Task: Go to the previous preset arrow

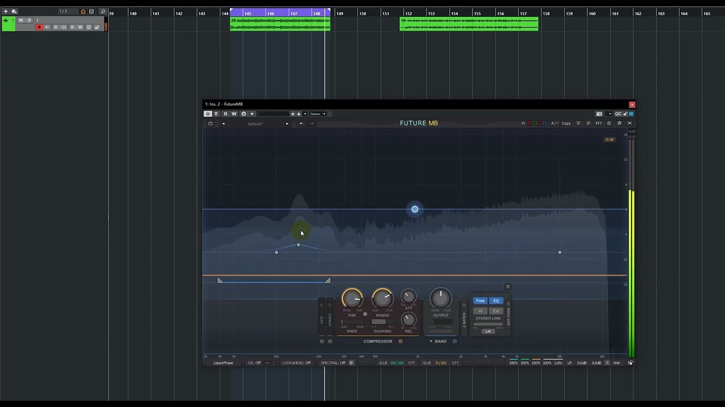Action: click(x=223, y=123)
